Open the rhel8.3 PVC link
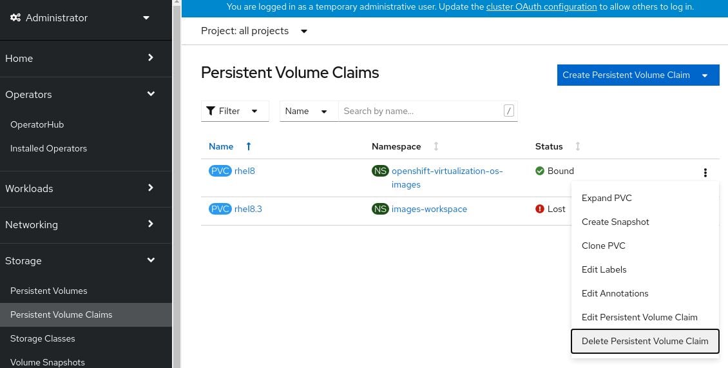Image resolution: width=728 pixels, height=368 pixels. coord(248,209)
